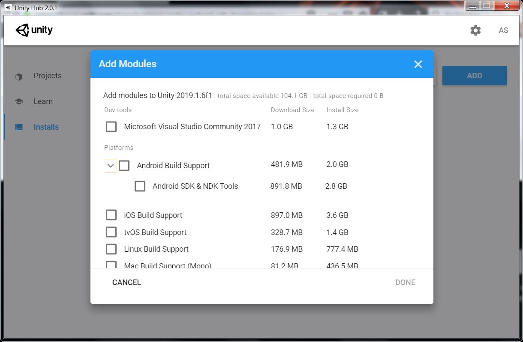The image size is (523, 342).
Task: Go to the Projects section
Action: 48,76
